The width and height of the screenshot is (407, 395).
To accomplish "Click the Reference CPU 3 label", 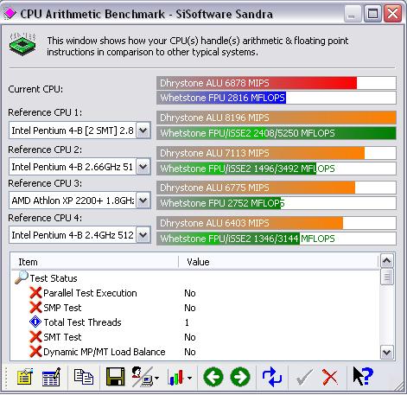I will 45,183.
